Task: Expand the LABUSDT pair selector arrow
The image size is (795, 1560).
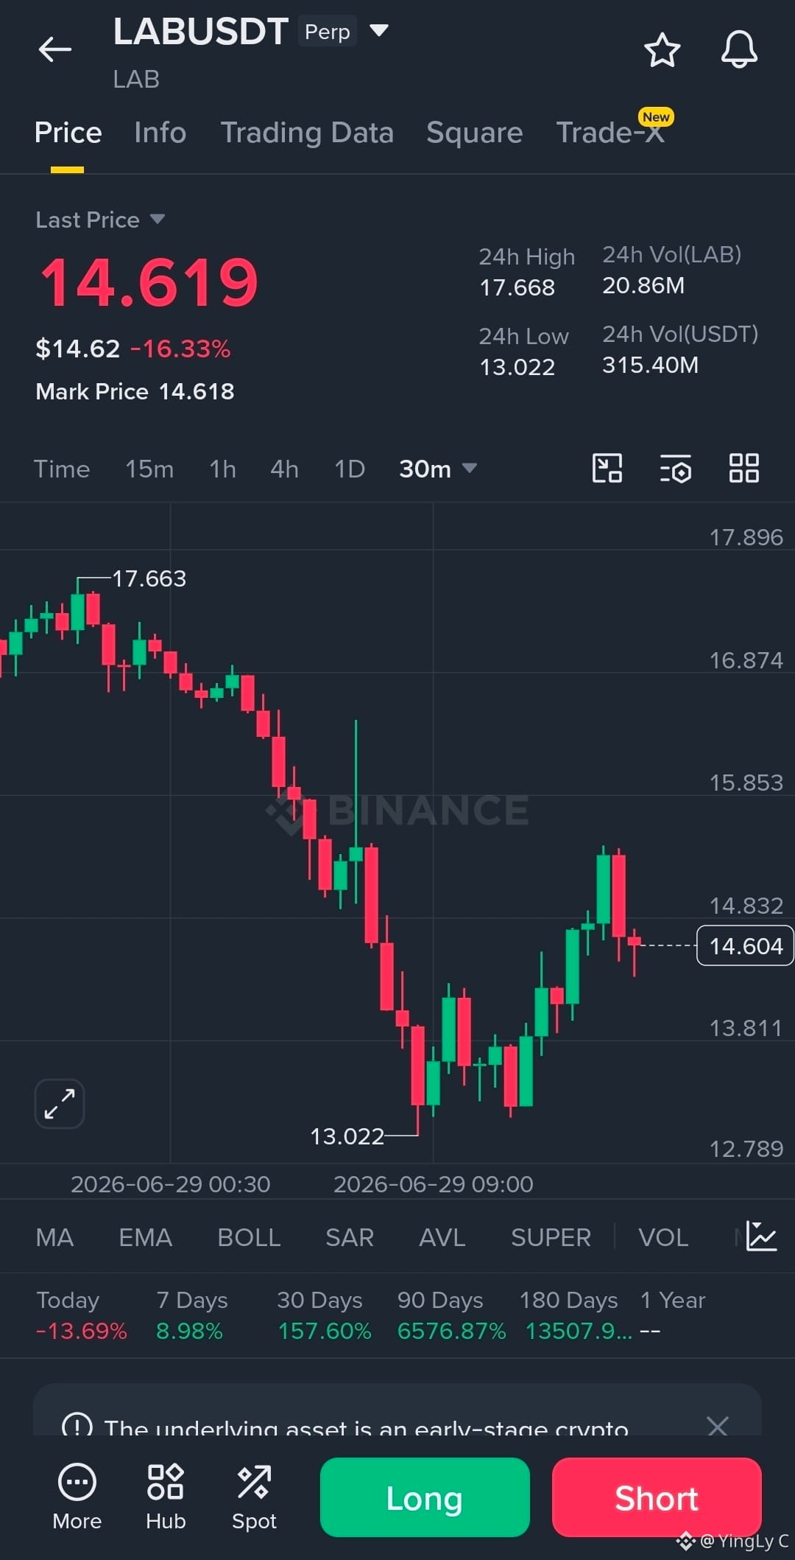Action: tap(378, 30)
